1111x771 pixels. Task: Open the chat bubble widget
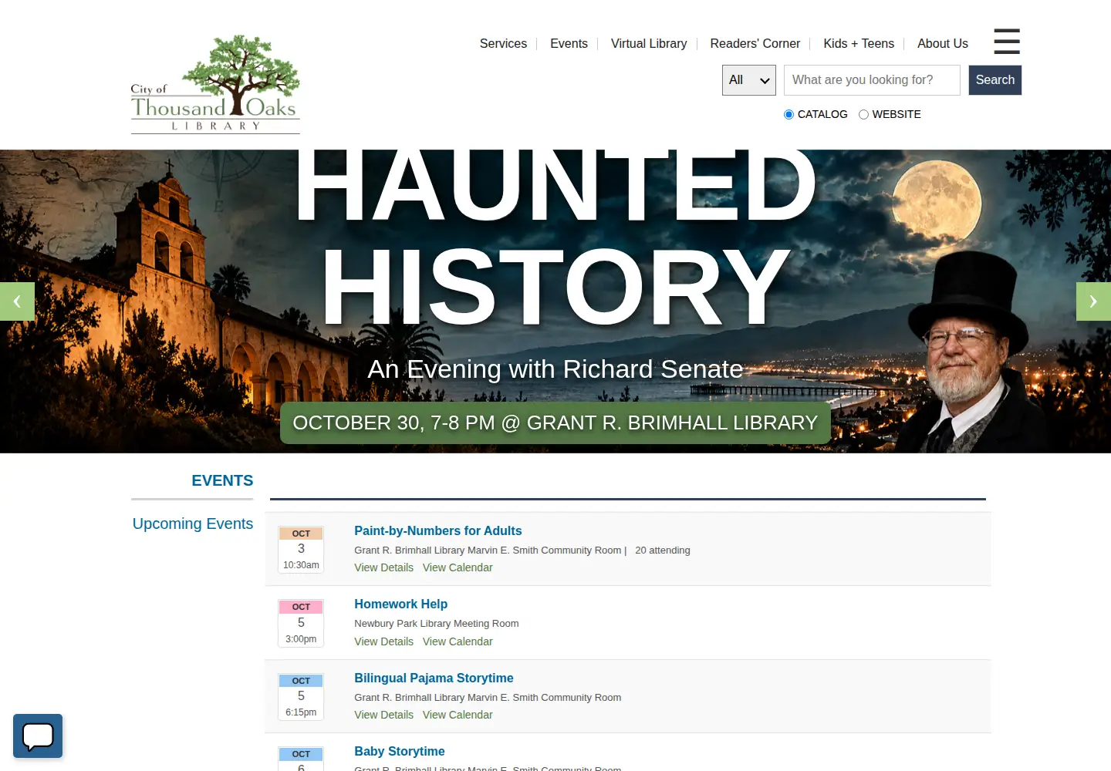coord(38,736)
